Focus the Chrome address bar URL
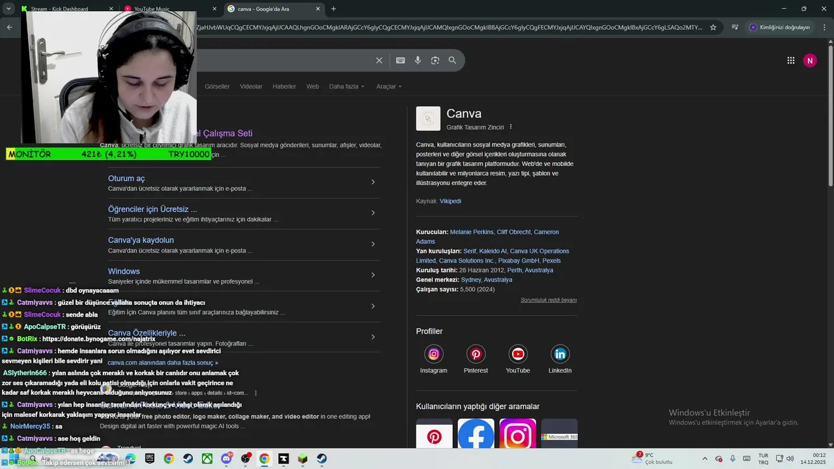This screenshot has height=469, width=834. tap(450, 27)
